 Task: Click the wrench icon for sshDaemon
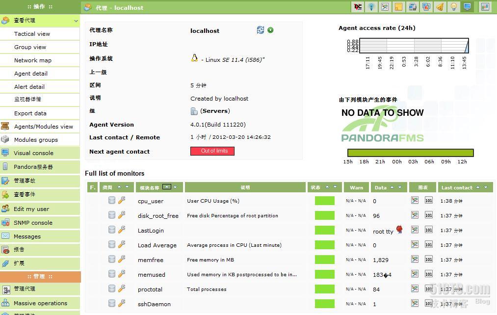tap(122, 303)
